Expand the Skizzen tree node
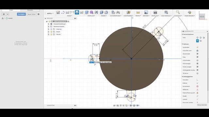Viewport: 209px width, 117px height. tap(49, 34)
